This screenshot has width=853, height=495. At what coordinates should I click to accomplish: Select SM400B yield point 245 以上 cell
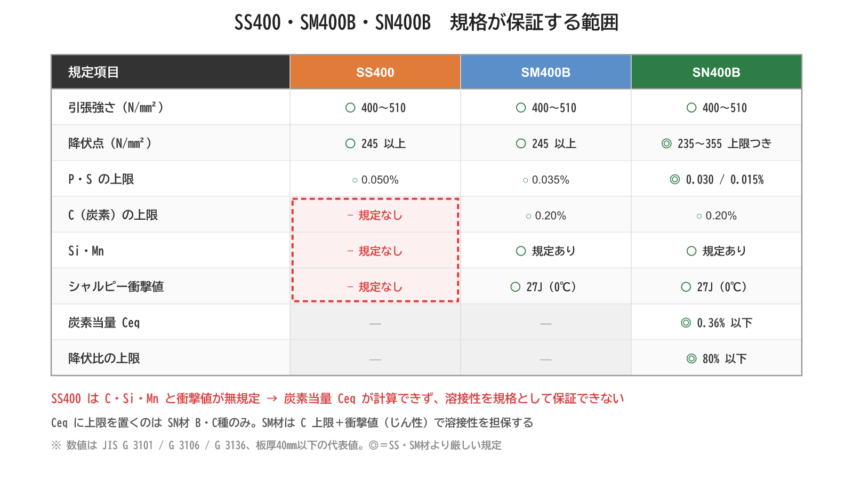point(546,143)
